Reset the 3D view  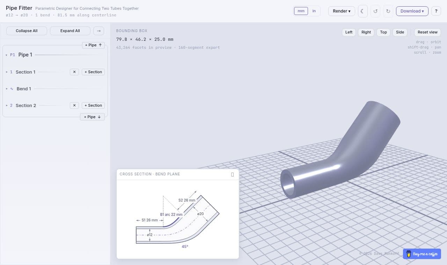(427, 32)
